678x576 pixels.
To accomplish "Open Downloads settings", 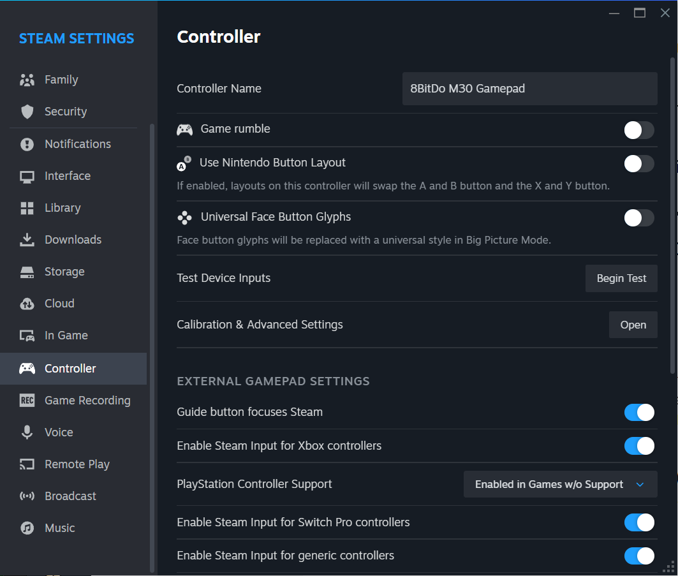I will click(x=73, y=240).
